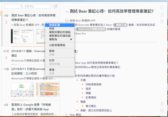The width and height of the screenshot is (168, 117).
Task: Click the note title heading in editor
Action: point(112,11)
